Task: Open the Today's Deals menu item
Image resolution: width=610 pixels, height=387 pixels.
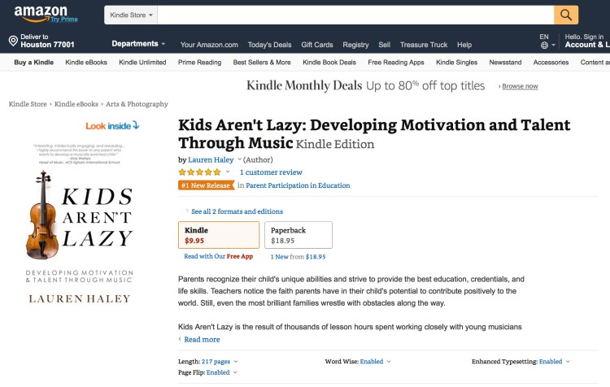Action: (x=269, y=45)
